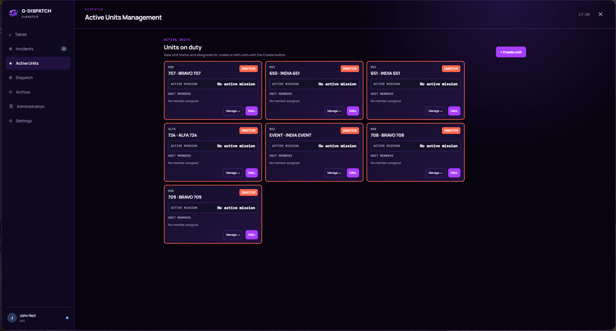This screenshot has width=616, height=331.
Task: Click 'No member assigned' in India Event card
Action: [x=284, y=163]
